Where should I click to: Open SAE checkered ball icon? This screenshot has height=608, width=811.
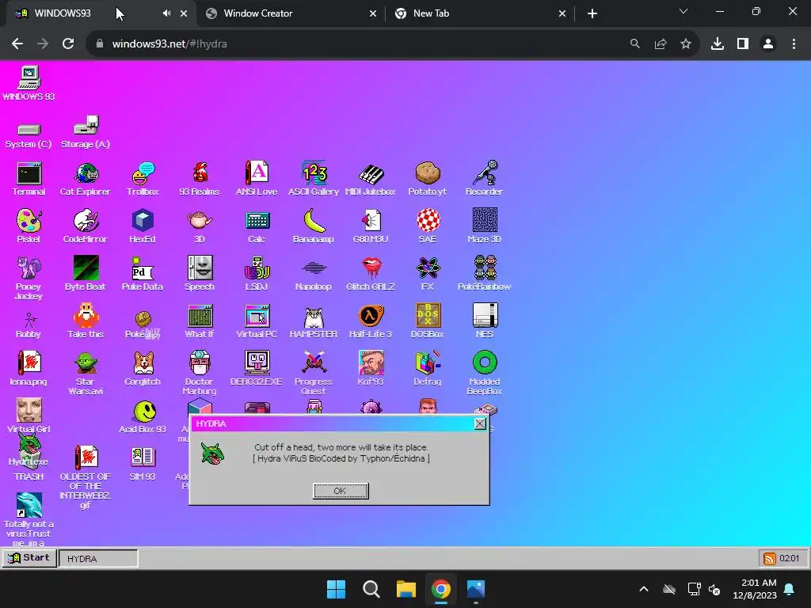pyautogui.click(x=428, y=226)
